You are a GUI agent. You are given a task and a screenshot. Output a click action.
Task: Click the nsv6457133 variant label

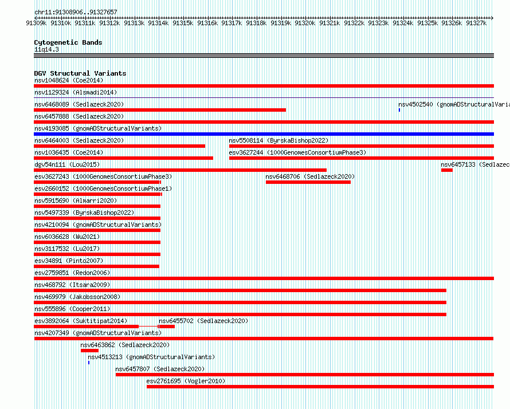tap(475, 164)
